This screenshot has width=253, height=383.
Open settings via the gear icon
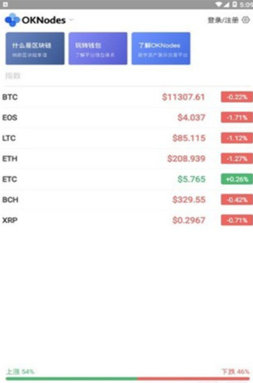point(246,20)
